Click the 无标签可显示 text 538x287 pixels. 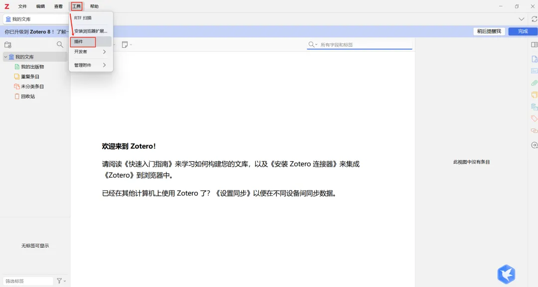(35, 246)
